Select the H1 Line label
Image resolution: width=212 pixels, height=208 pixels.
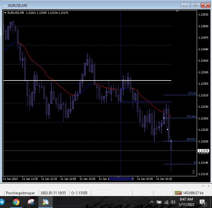(x=191, y=116)
